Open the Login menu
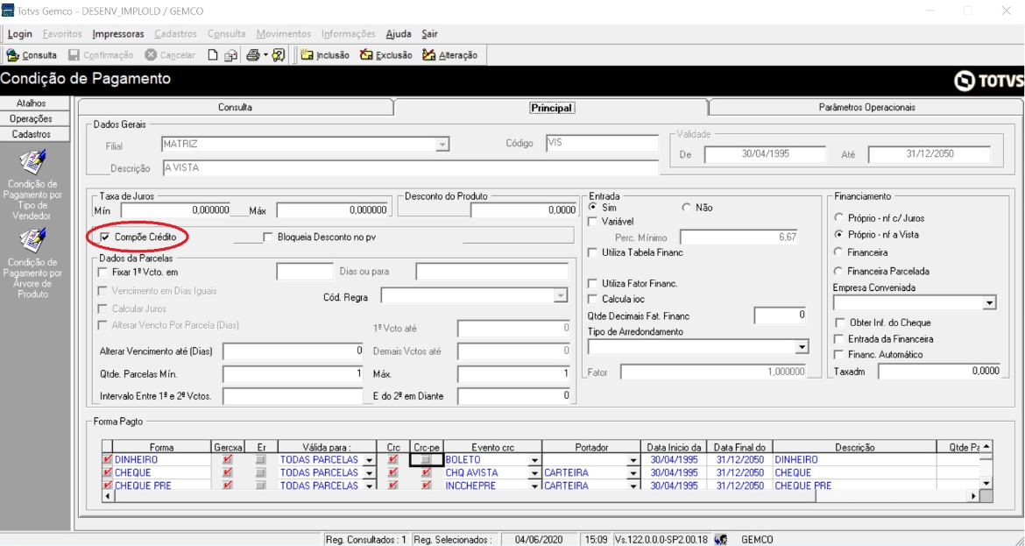 [19, 34]
